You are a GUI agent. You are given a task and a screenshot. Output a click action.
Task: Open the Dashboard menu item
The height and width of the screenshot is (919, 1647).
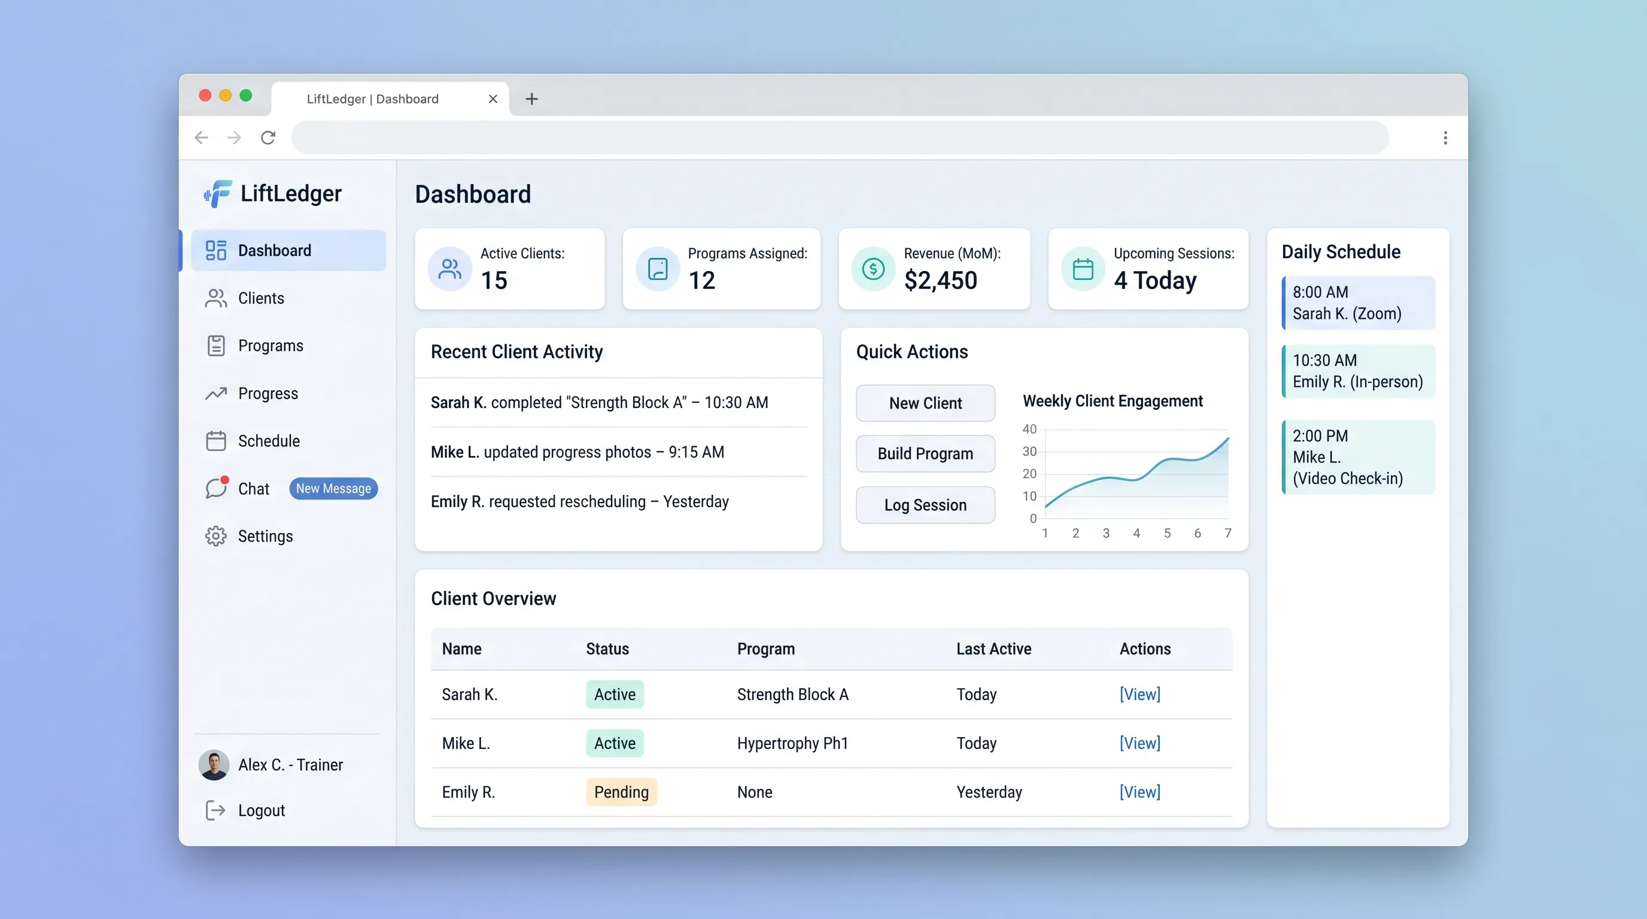click(x=288, y=251)
